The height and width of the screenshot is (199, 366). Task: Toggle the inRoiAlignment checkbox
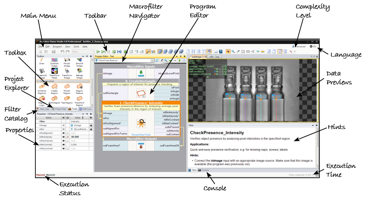pyautogui.click(x=68, y=133)
